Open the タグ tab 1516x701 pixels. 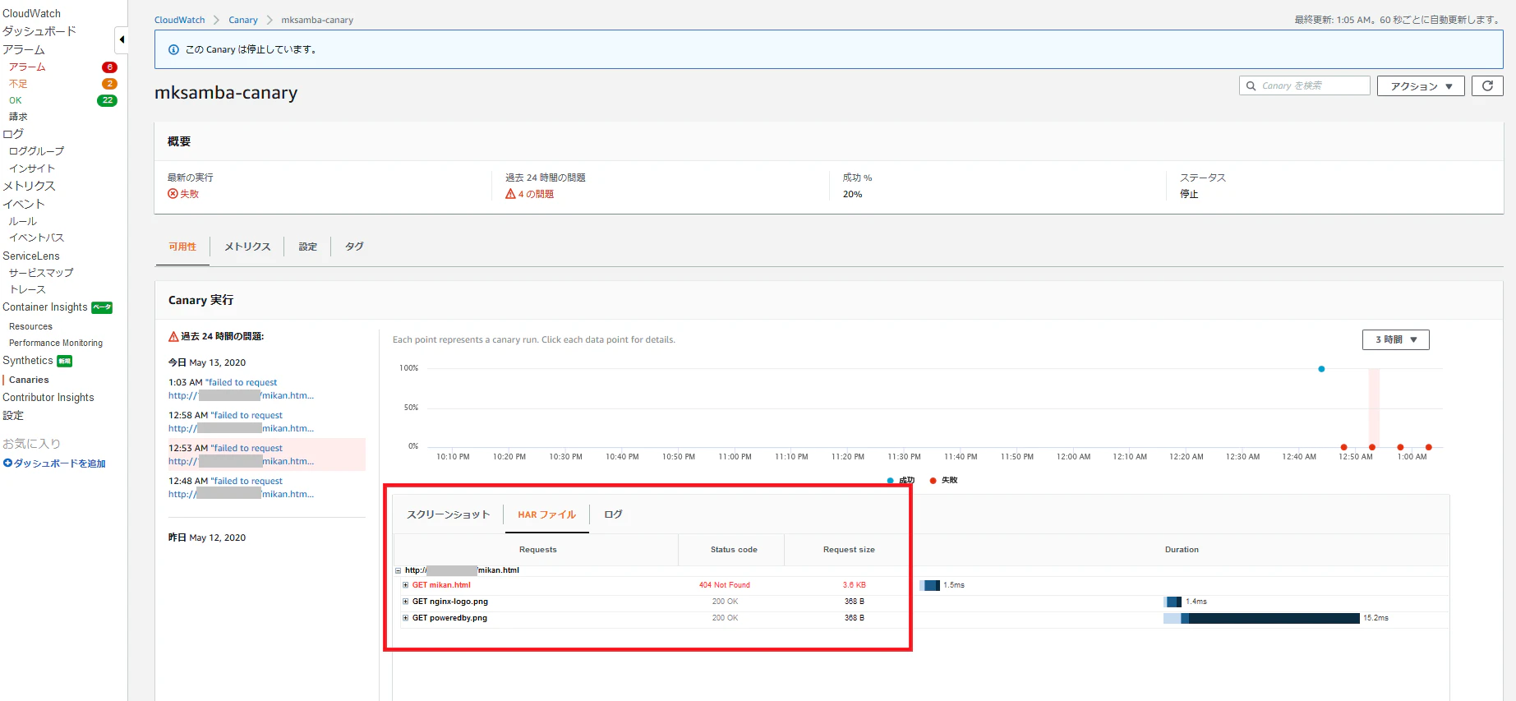[354, 247]
